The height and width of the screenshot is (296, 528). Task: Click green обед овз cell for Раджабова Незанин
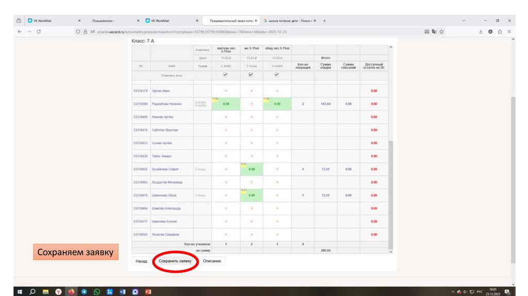pos(277,104)
